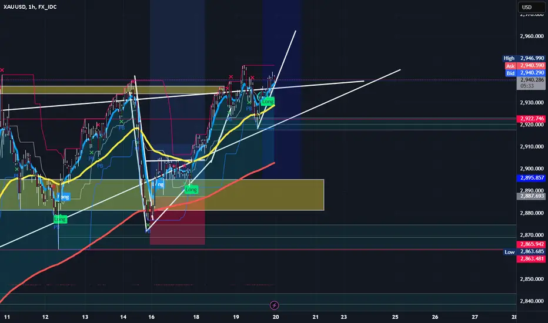Click the last price 2,940.286 countdown label
Screen dimensions: 548x323
tap(531, 83)
